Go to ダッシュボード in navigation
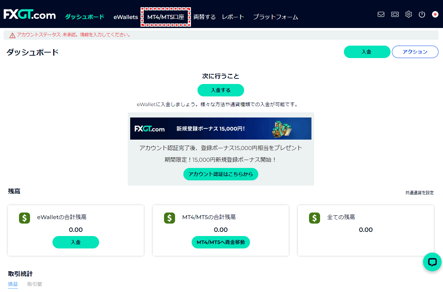443x292 pixels. click(85, 17)
